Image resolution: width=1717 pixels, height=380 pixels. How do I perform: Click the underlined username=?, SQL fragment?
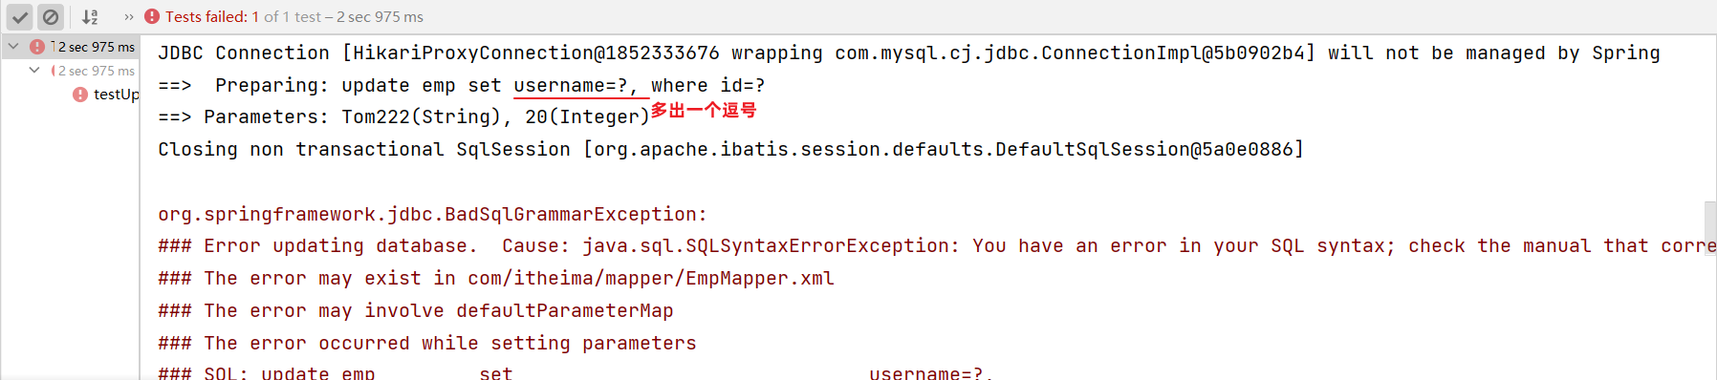pyautogui.click(x=575, y=85)
